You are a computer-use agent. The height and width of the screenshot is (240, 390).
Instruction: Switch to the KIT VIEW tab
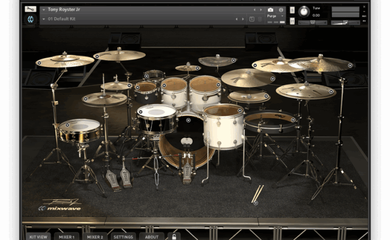[x=38, y=237]
